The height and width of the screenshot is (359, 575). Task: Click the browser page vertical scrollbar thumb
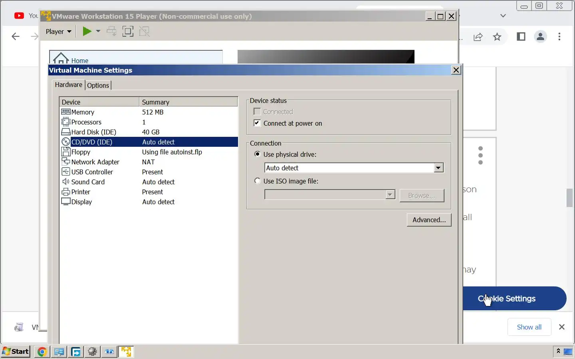pos(570,197)
